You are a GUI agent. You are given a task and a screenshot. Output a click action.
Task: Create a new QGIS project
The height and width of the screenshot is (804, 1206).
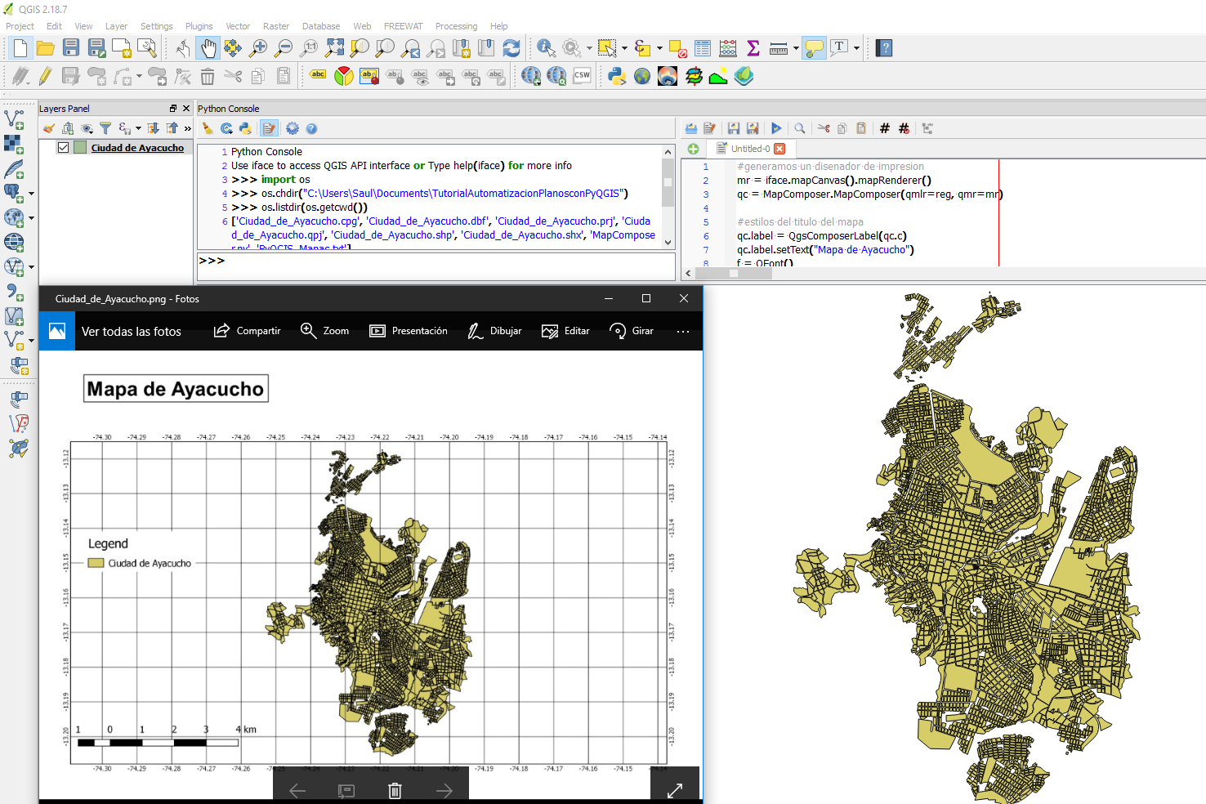coord(20,48)
